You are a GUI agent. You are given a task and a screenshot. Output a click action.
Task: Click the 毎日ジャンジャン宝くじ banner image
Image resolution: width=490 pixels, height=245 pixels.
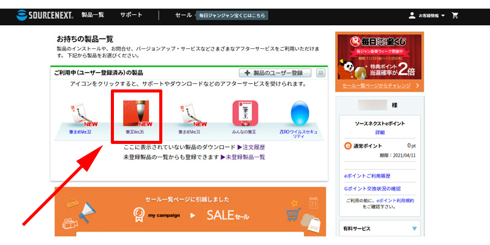[x=379, y=57]
